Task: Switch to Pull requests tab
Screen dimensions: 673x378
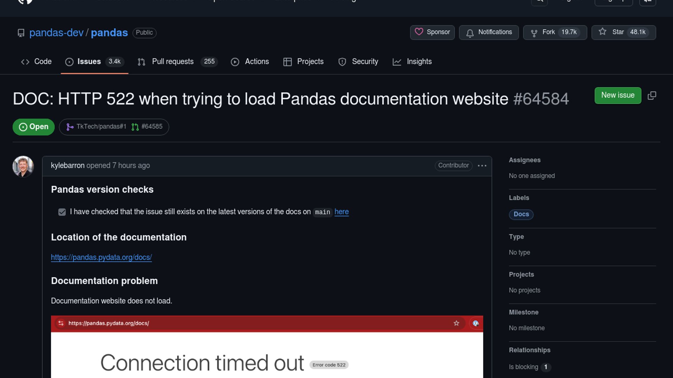Action: pyautogui.click(x=172, y=62)
